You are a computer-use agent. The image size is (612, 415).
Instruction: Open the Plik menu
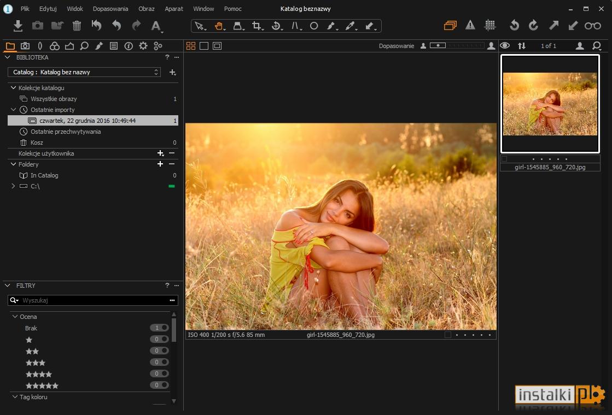click(x=25, y=9)
